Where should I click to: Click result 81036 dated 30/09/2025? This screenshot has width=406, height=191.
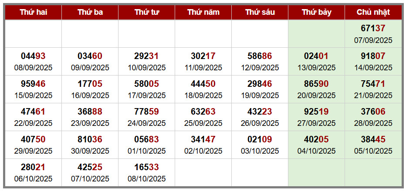90,145
